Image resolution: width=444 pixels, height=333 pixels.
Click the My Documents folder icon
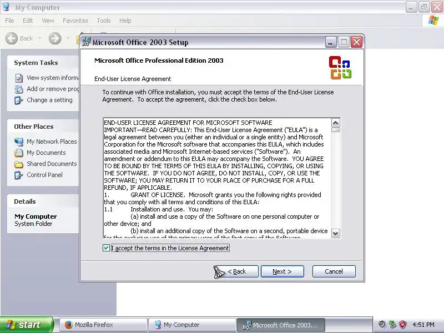(x=19, y=153)
